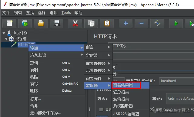Open the 文件 menu

point(6,13)
